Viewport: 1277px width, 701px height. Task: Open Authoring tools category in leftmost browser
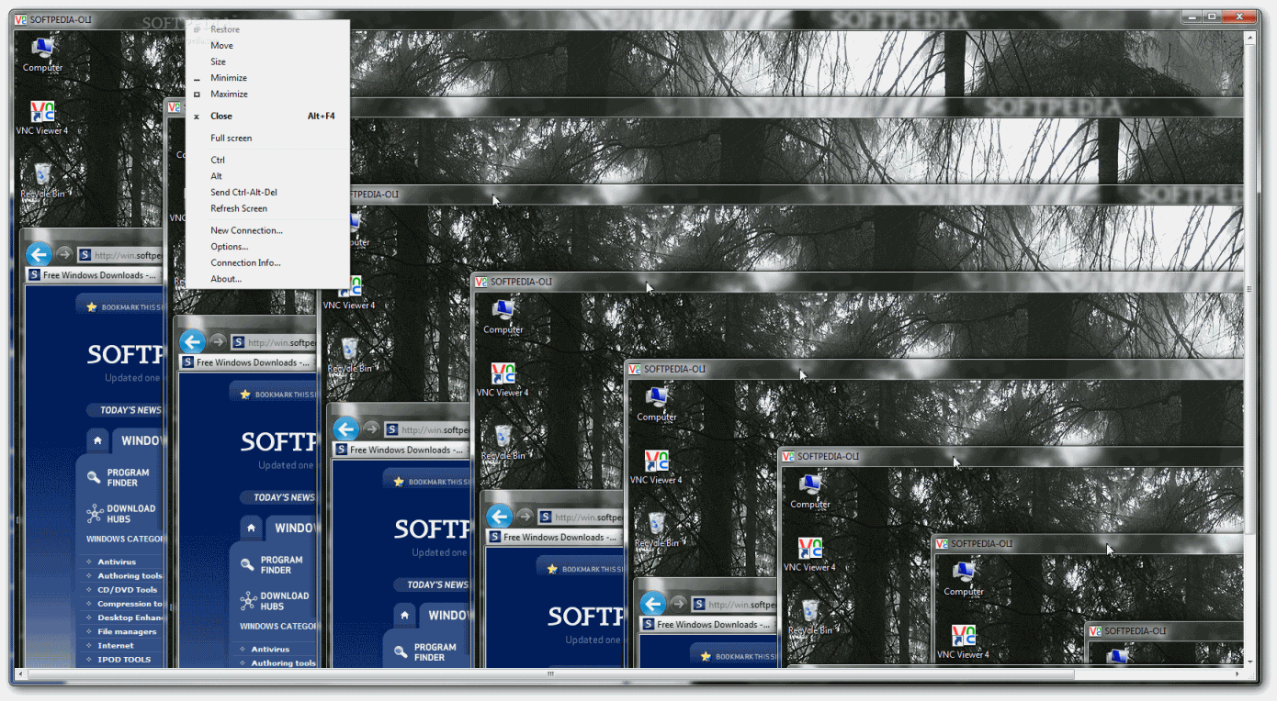pyautogui.click(x=130, y=576)
